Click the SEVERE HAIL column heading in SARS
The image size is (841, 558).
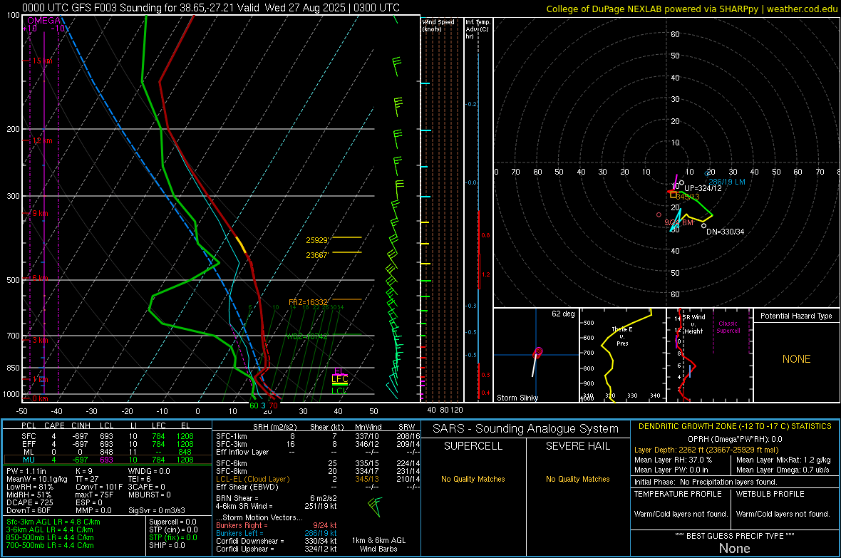tap(577, 446)
